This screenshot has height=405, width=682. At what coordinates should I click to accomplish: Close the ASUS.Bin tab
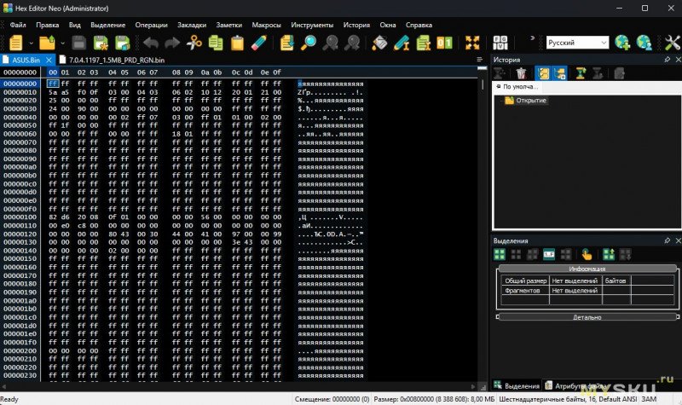coord(49,60)
